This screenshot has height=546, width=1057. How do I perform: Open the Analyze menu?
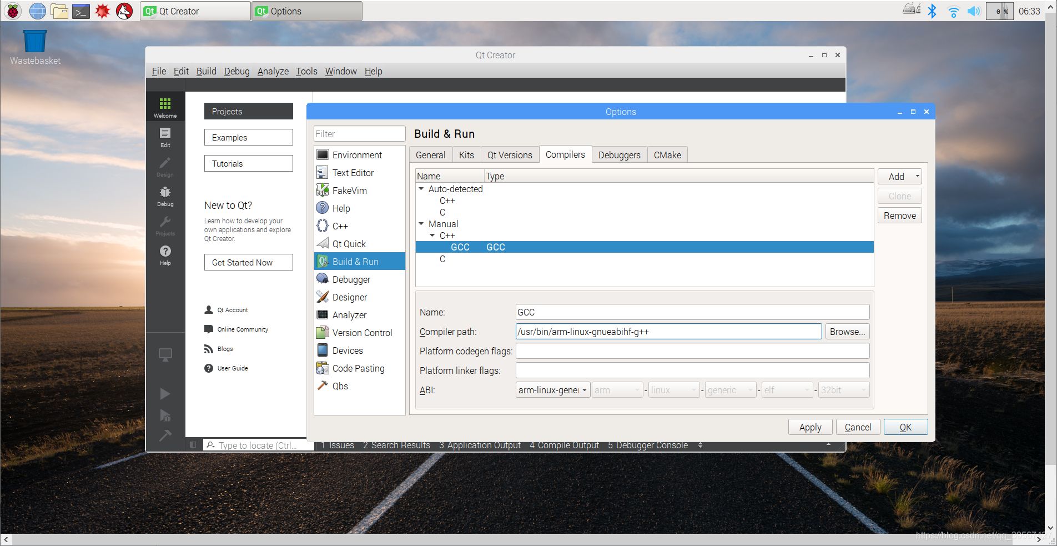pos(273,71)
